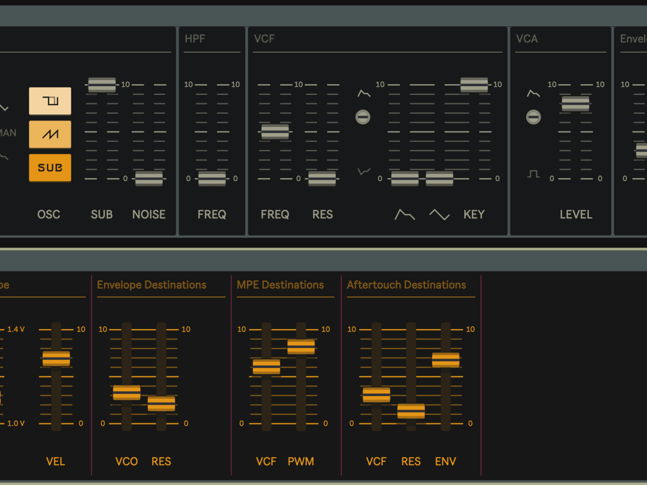Click the VEL velocity slider handle
This screenshot has height=485, width=647.
[x=56, y=358]
